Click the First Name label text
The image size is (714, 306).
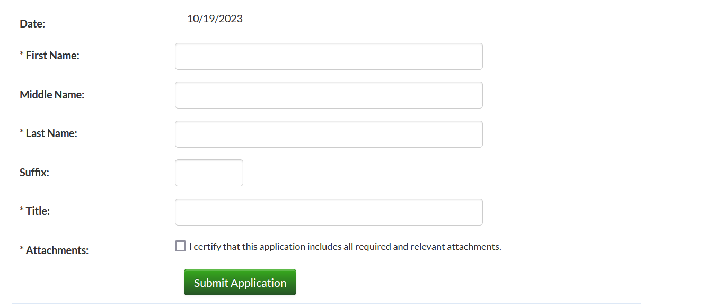point(52,56)
